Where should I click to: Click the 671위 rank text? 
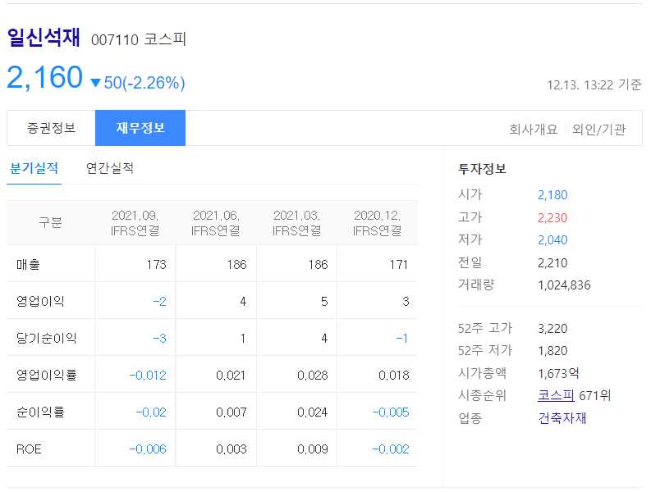pyautogui.click(x=595, y=395)
